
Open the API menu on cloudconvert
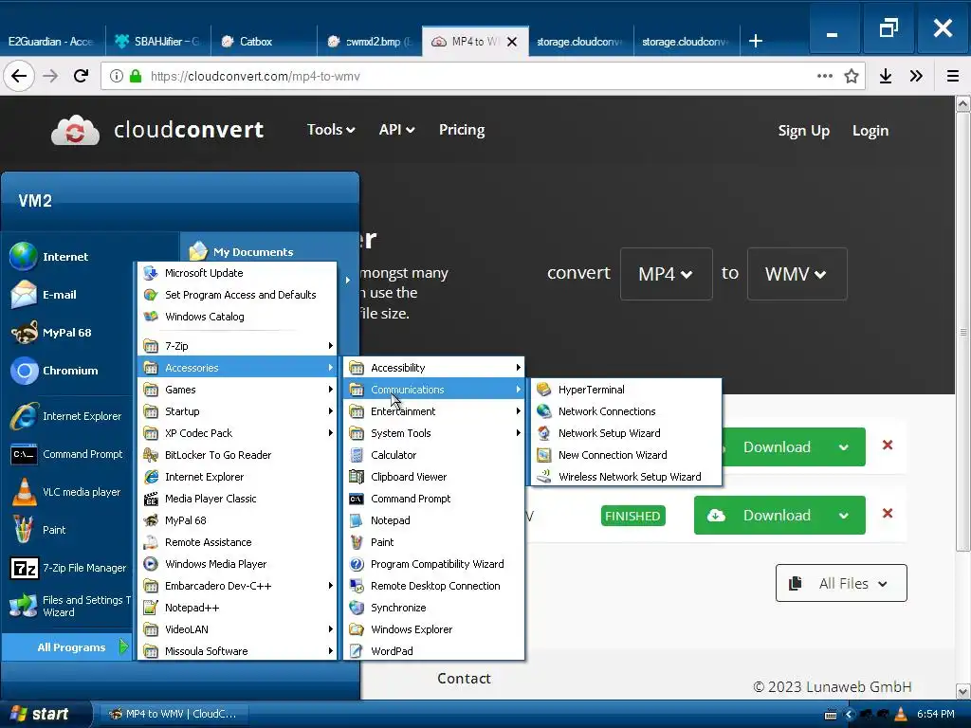click(396, 129)
